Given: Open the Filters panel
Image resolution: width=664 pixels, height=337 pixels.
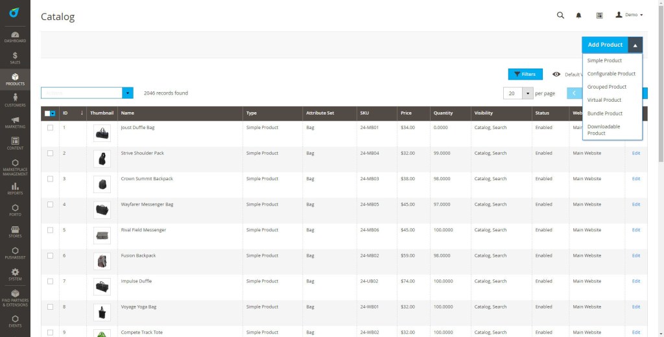Looking at the screenshot, I should coord(525,74).
